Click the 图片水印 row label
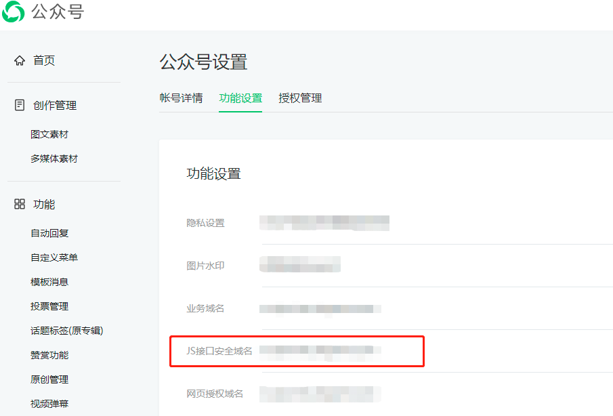 pos(205,266)
